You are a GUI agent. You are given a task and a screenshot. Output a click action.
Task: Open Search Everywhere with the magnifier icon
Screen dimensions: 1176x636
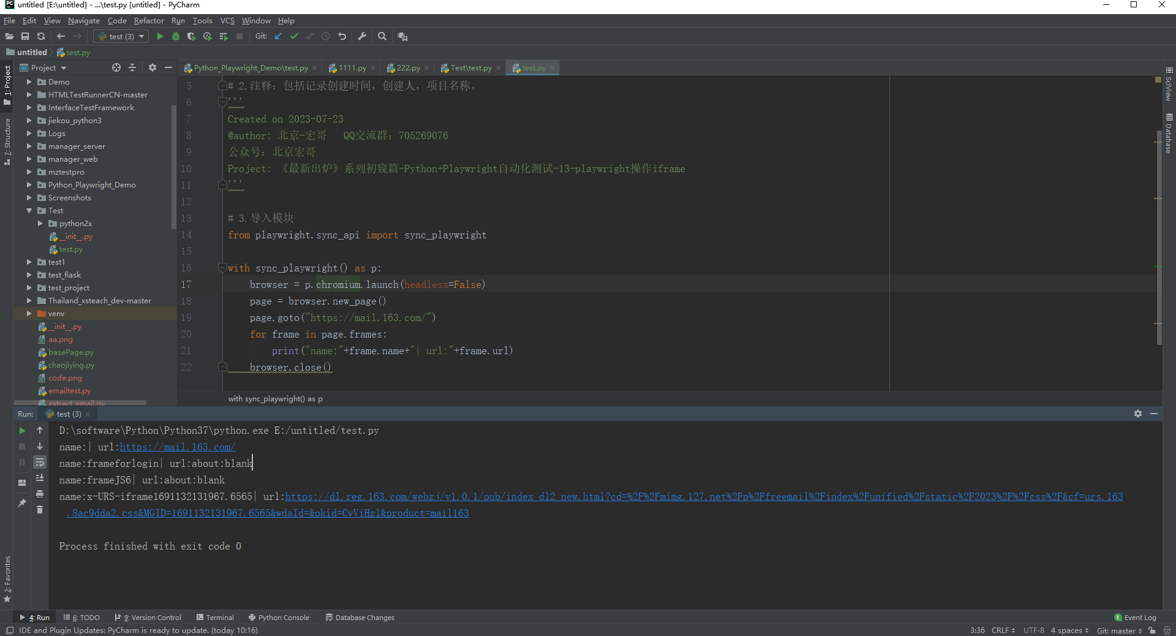click(382, 36)
